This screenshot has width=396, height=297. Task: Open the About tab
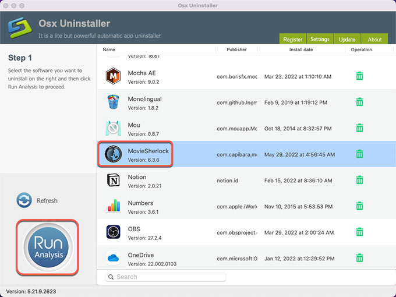(374, 40)
